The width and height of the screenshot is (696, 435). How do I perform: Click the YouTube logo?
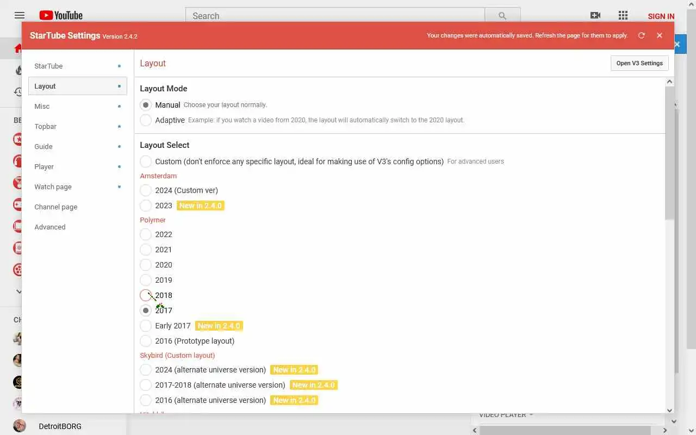tap(60, 16)
